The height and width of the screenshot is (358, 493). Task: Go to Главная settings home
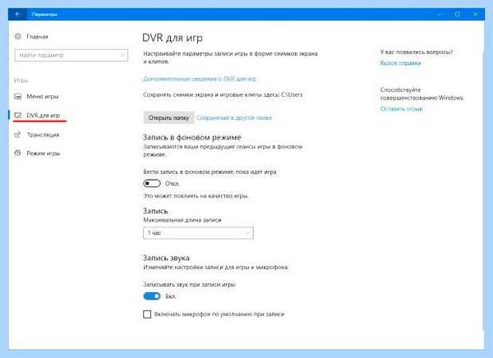click(x=37, y=36)
